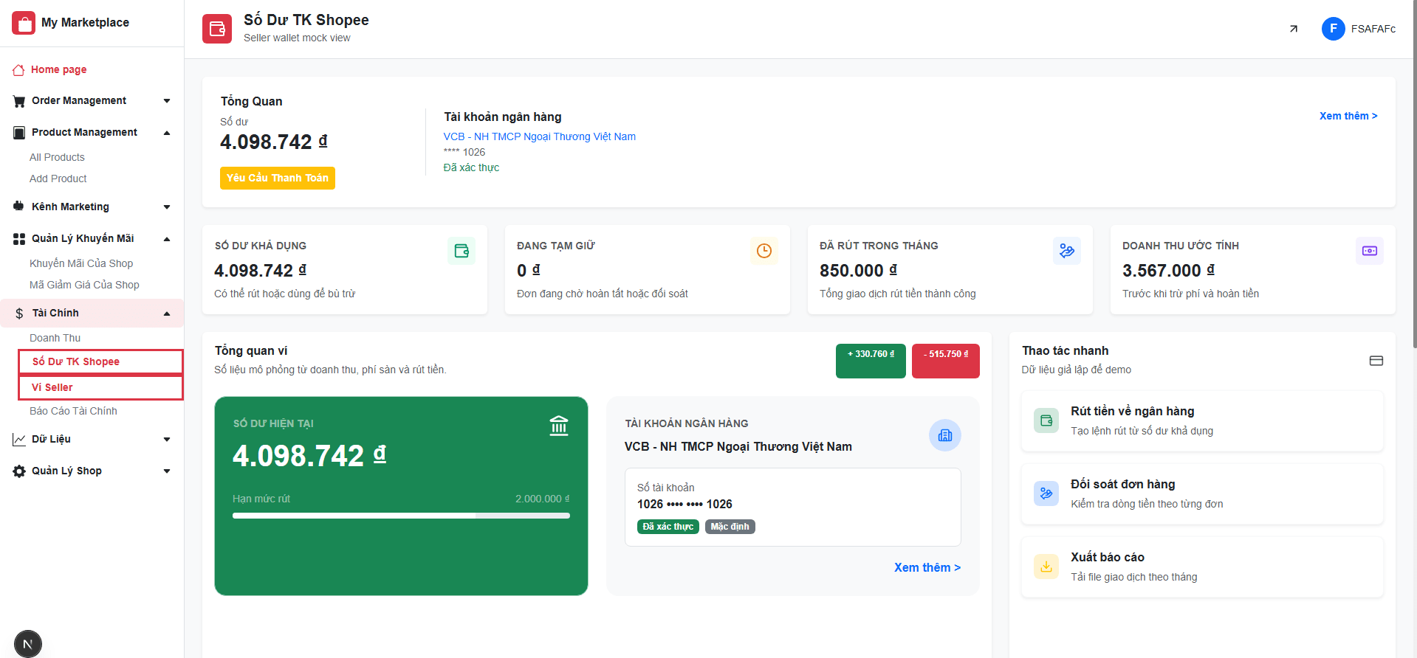Viewport: 1417px width, 658px height.
Task: Click the grid icon for Quản Lý Khuyến Mãi
Action: pos(19,239)
